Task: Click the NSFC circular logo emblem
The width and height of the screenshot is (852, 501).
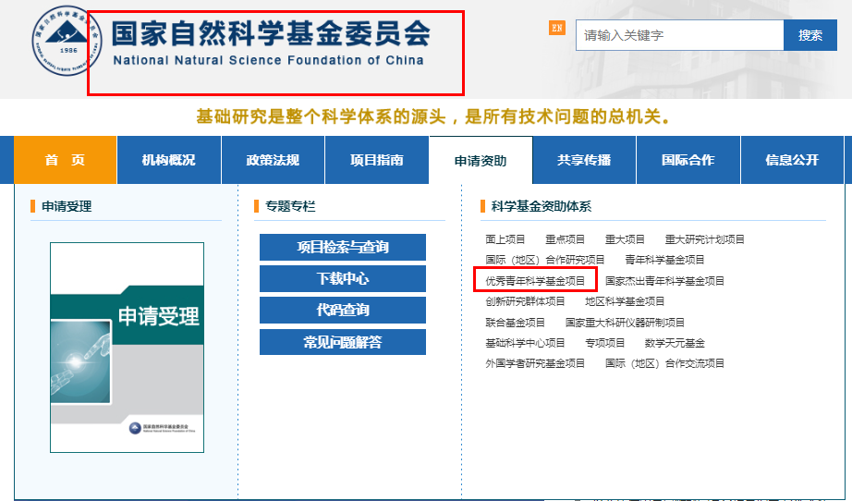Action: (x=67, y=41)
